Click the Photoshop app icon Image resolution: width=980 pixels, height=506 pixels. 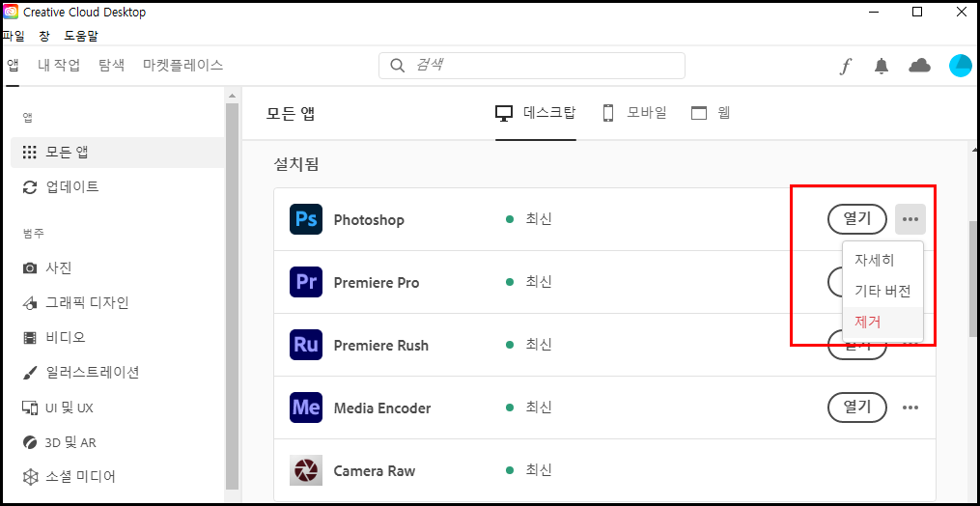tap(306, 219)
